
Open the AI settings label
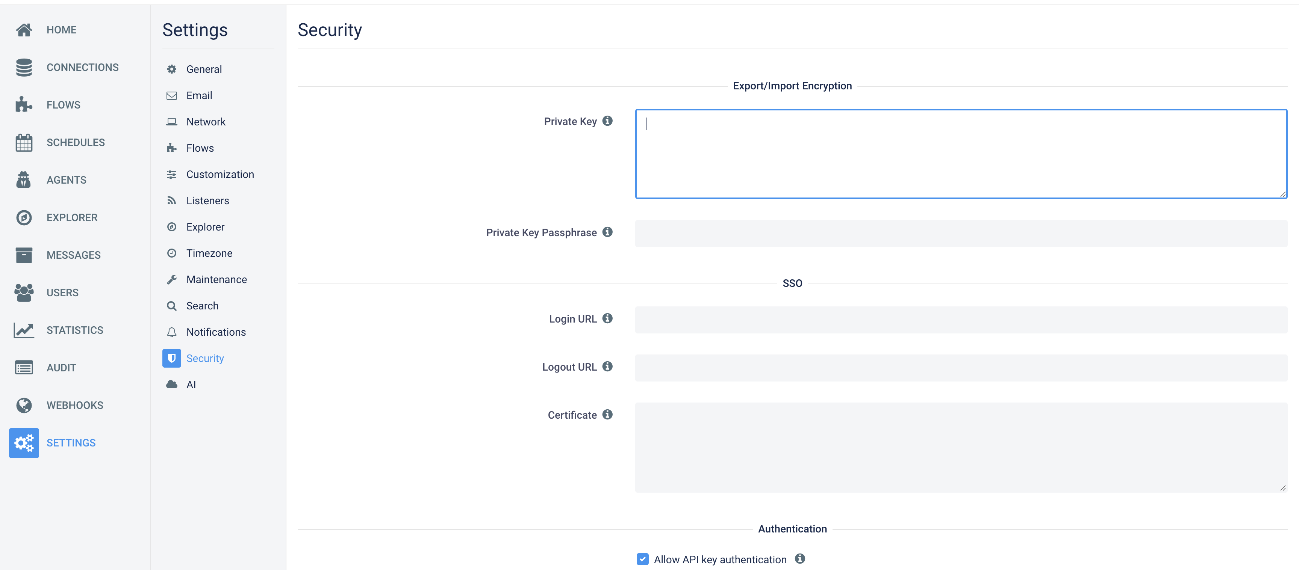(191, 385)
